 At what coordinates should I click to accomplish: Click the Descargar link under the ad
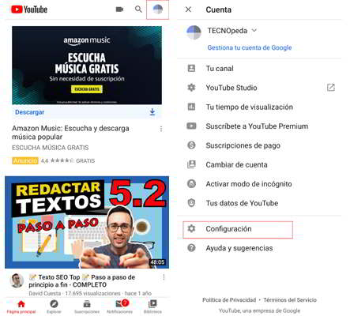30,112
